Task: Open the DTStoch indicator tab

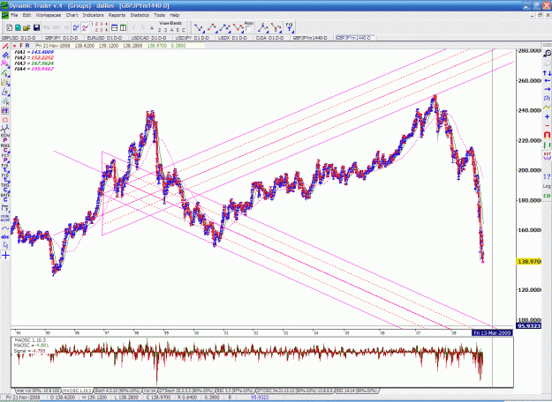Action: pyautogui.click(x=186, y=391)
